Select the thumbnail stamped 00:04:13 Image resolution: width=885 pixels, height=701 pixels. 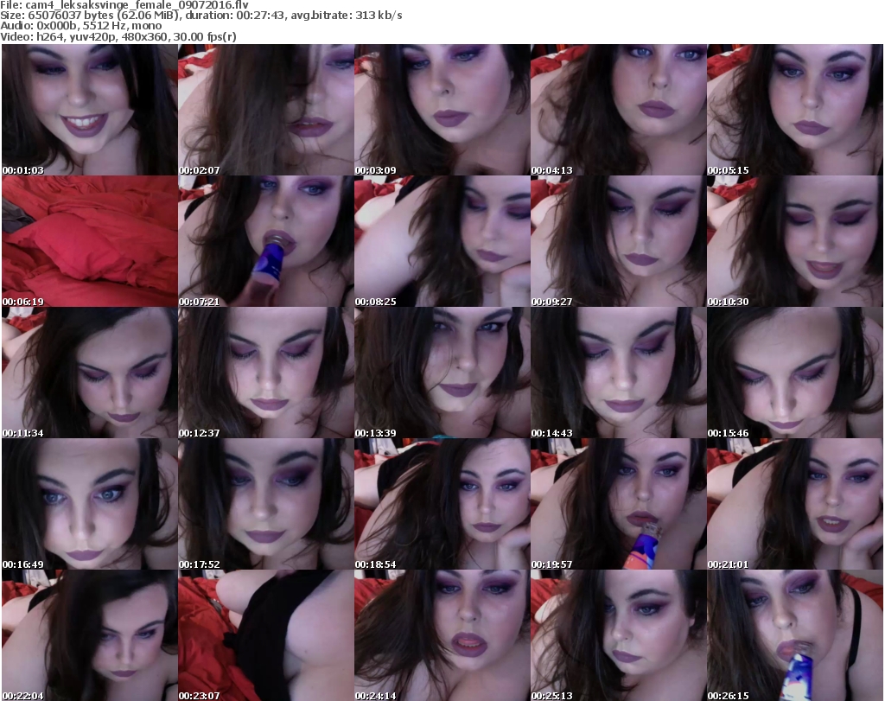tap(618, 110)
